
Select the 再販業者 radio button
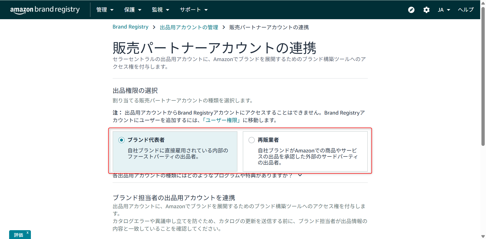coord(252,140)
